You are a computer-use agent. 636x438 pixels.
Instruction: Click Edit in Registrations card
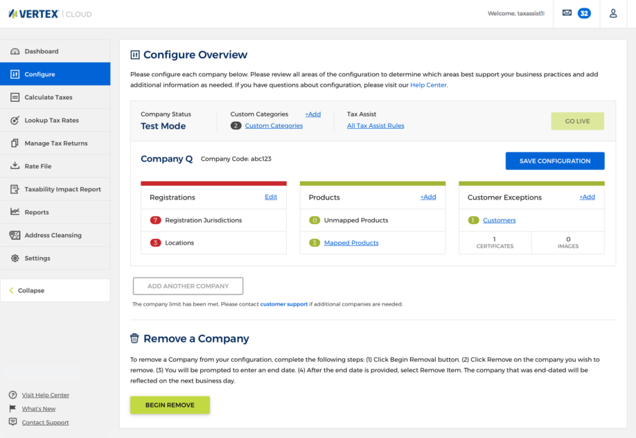click(x=271, y=197)
